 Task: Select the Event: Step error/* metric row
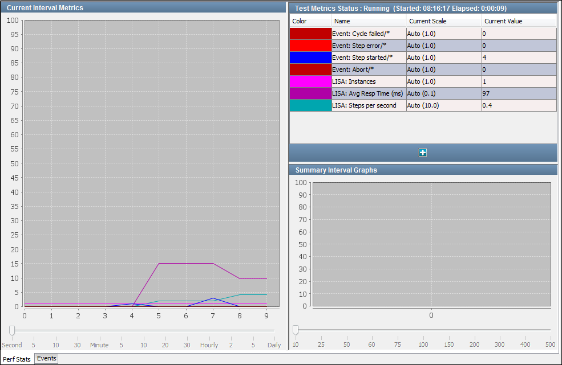368,46
